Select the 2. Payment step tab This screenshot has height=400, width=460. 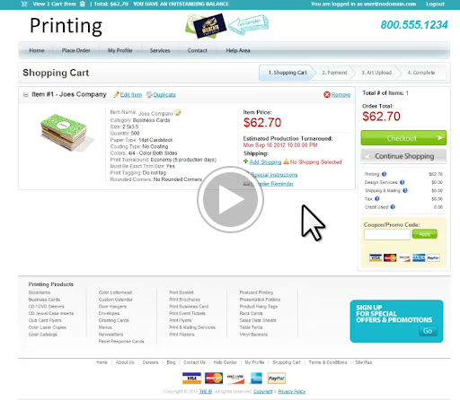click(x=334, y=73)
